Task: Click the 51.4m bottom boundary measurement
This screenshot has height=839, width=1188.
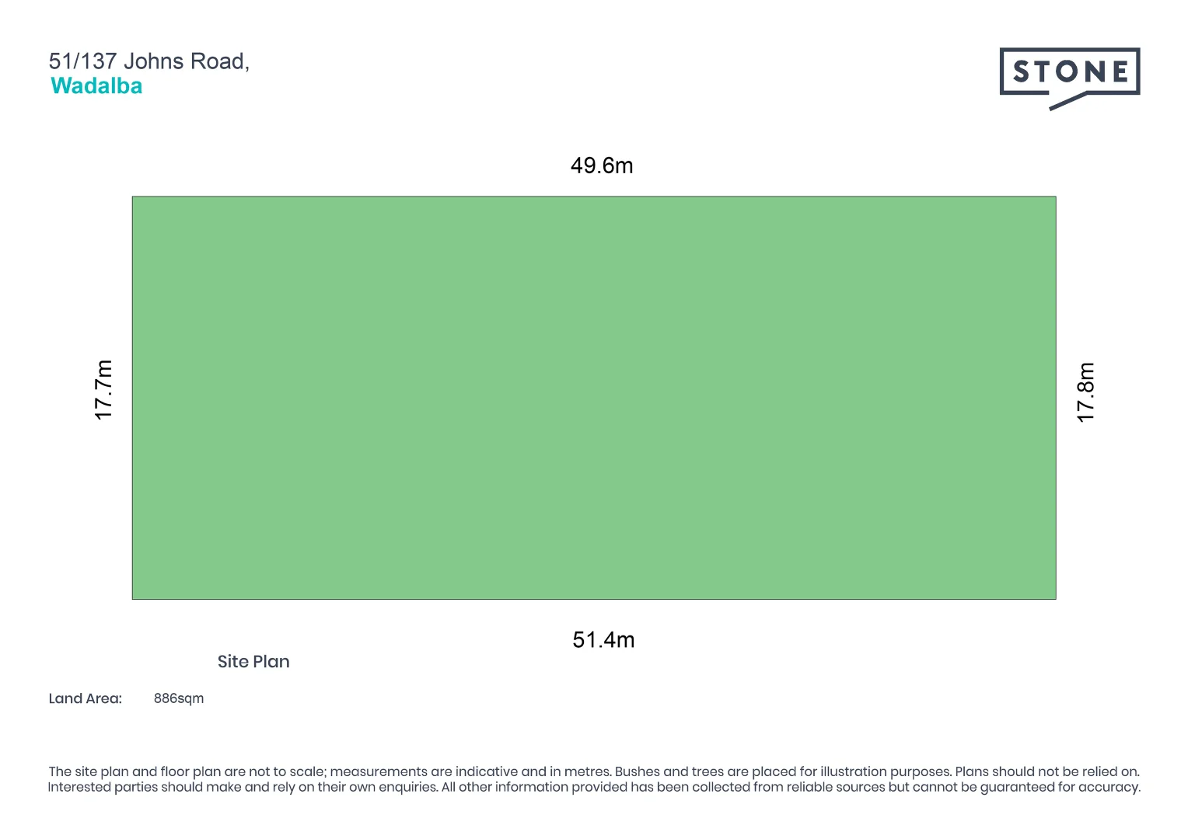Action: pyautogui.click(x=603, y=640)
